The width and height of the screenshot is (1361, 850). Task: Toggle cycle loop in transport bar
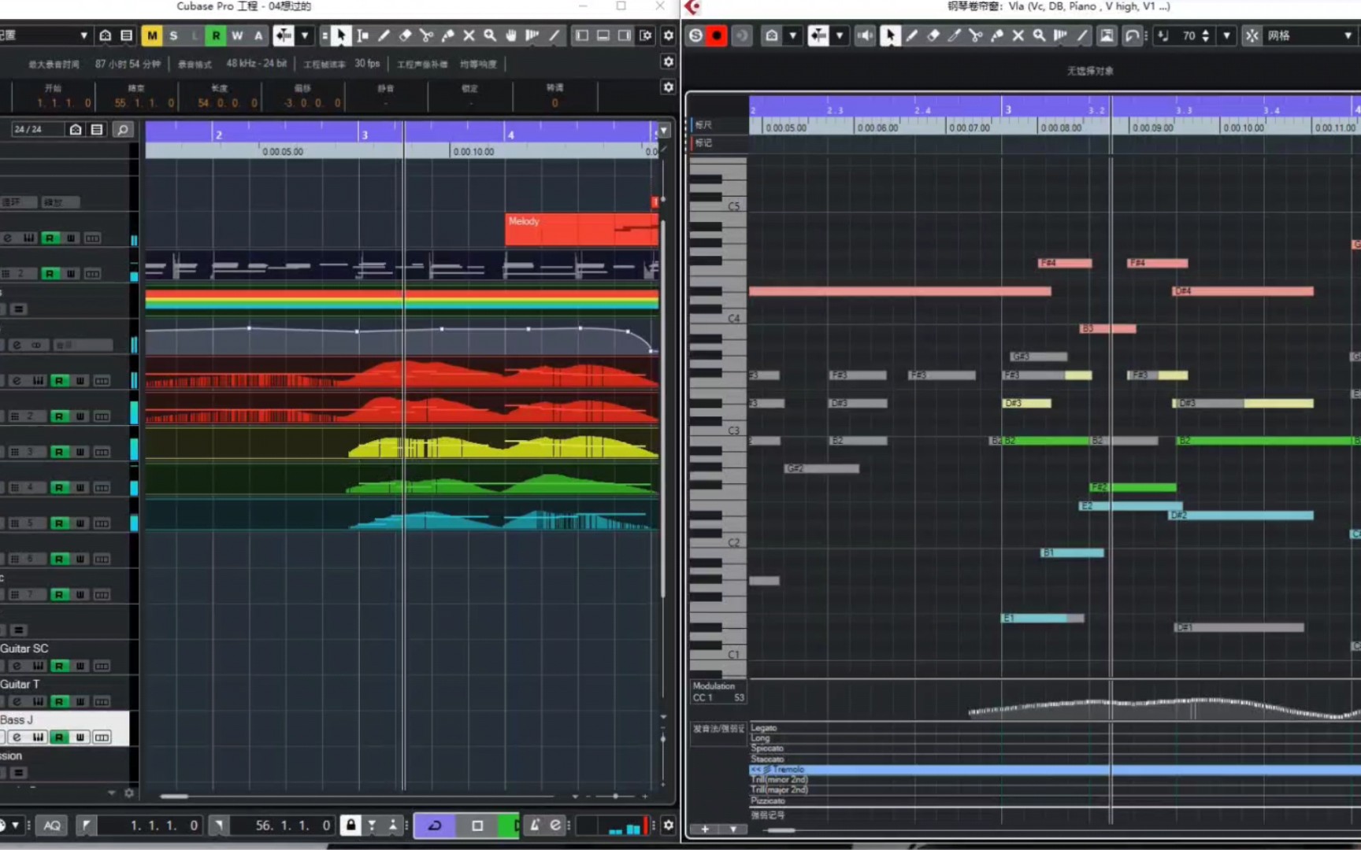click(435, 825)
